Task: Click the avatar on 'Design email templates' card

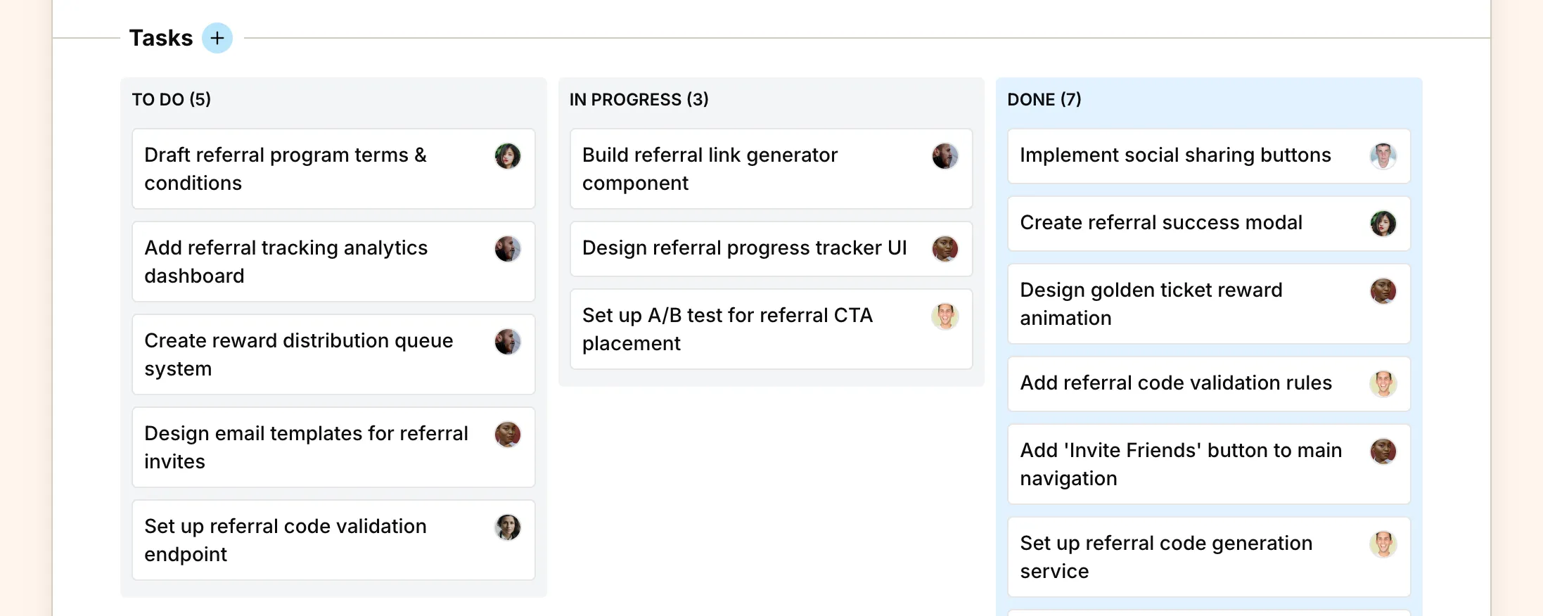Action: coord(508,435)
